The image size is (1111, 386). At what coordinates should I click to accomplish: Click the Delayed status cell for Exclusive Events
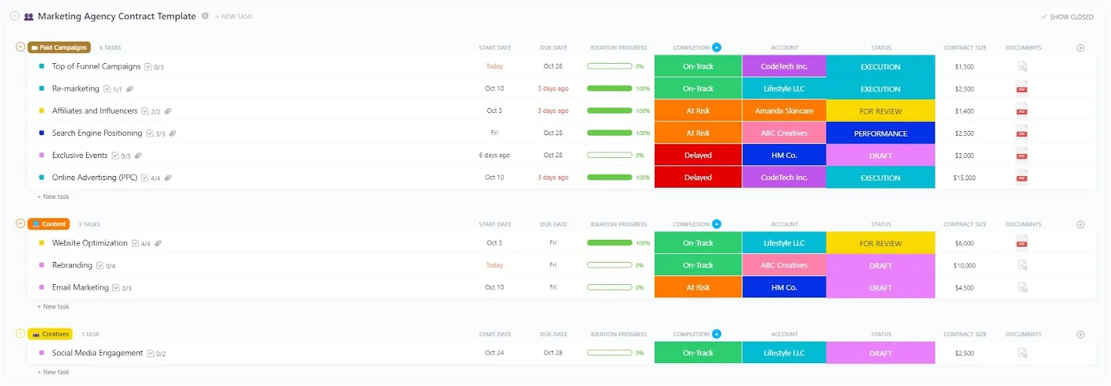click(698, 155)
